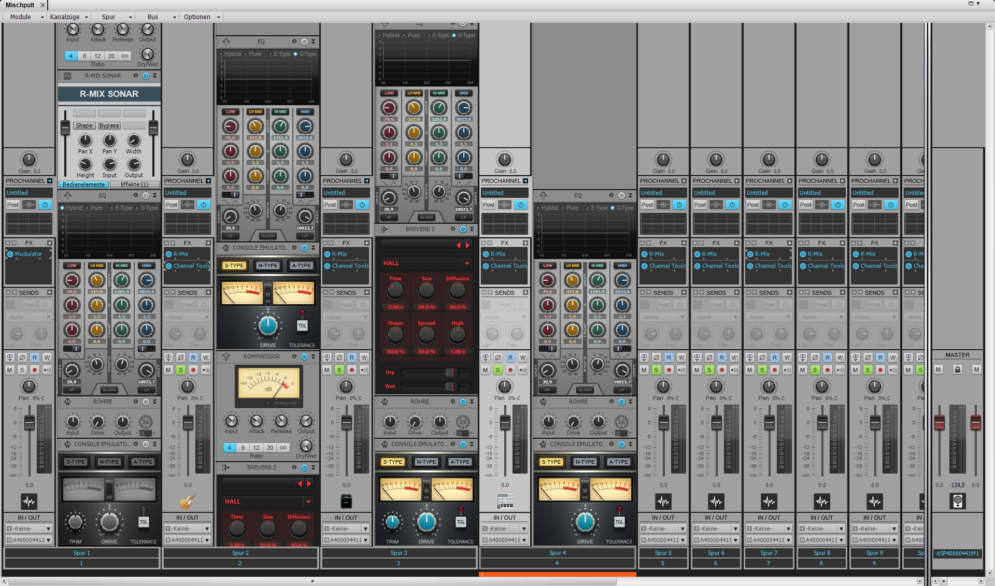
Task: Open the Module menu
Action: point(25,17)
